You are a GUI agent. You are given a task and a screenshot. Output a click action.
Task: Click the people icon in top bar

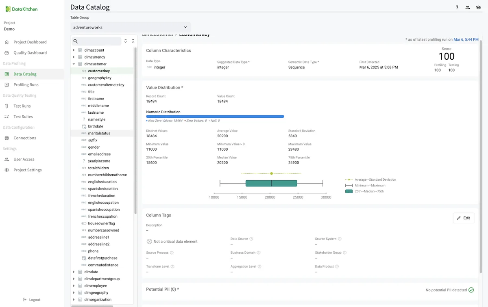tap(468, 7)
